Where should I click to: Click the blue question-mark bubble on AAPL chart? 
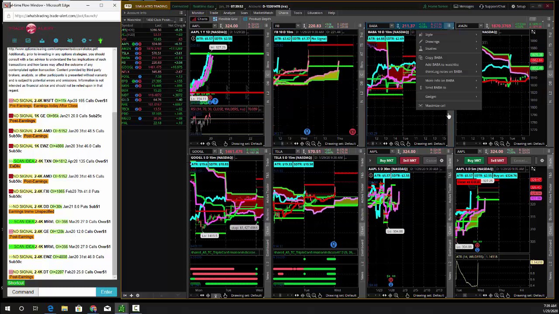click(x=215, y=102)
